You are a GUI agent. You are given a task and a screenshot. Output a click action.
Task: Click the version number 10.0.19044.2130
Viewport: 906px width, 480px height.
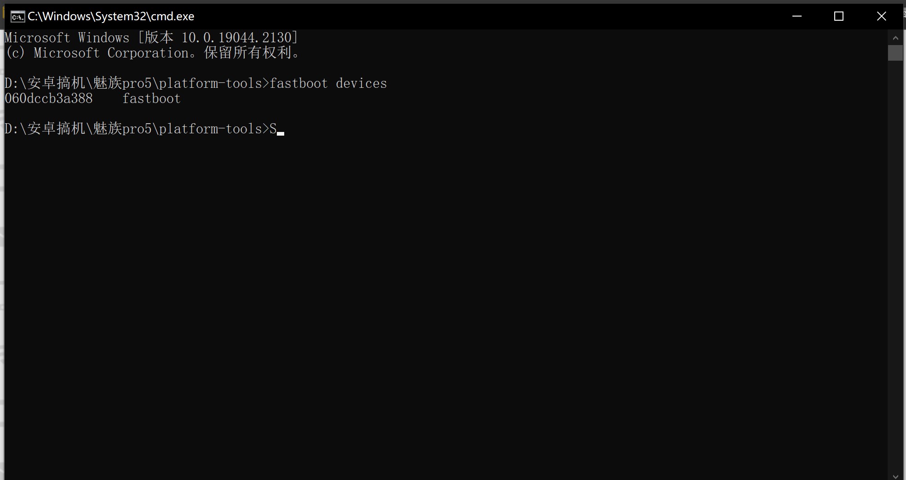(236, 38)
